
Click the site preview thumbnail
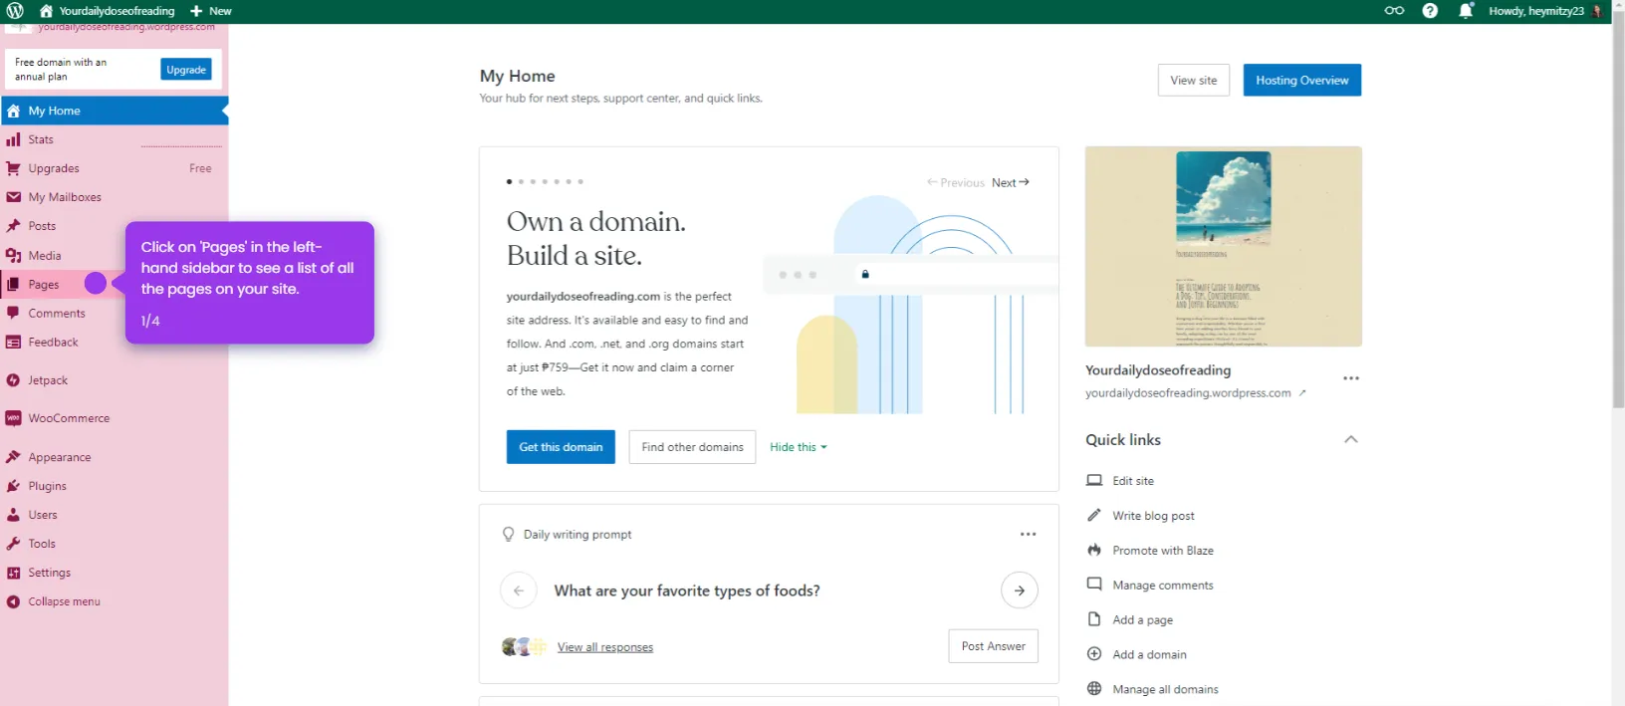[x=1224, y=246]
